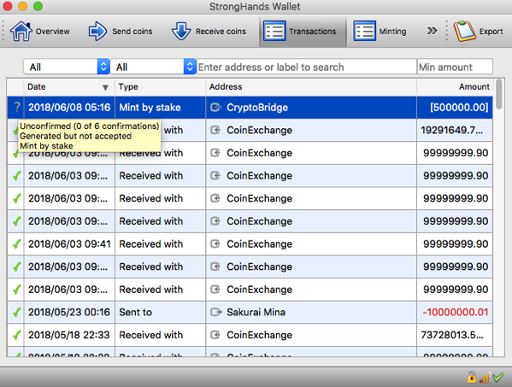Click CoinExchange in the 19291649.7 row
Viewport: 512px width, 387px height.
pyautogui.click(x=259, y=130)
